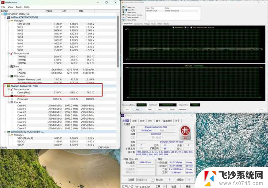This screenshot has width=268, height=188.
Task: Open the Tools menu in HWMonitor
Action: [x=18, y=7]
